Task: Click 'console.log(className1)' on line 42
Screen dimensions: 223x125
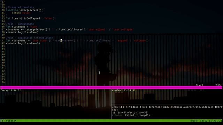Action: (x=23, y=43)
